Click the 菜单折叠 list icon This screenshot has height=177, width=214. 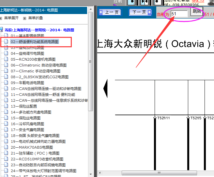pyautogui.click(x=24, y=18)
